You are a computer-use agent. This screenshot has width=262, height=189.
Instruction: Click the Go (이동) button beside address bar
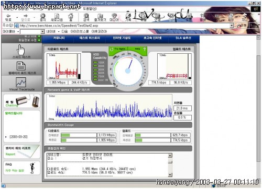(x=242, y=26)
